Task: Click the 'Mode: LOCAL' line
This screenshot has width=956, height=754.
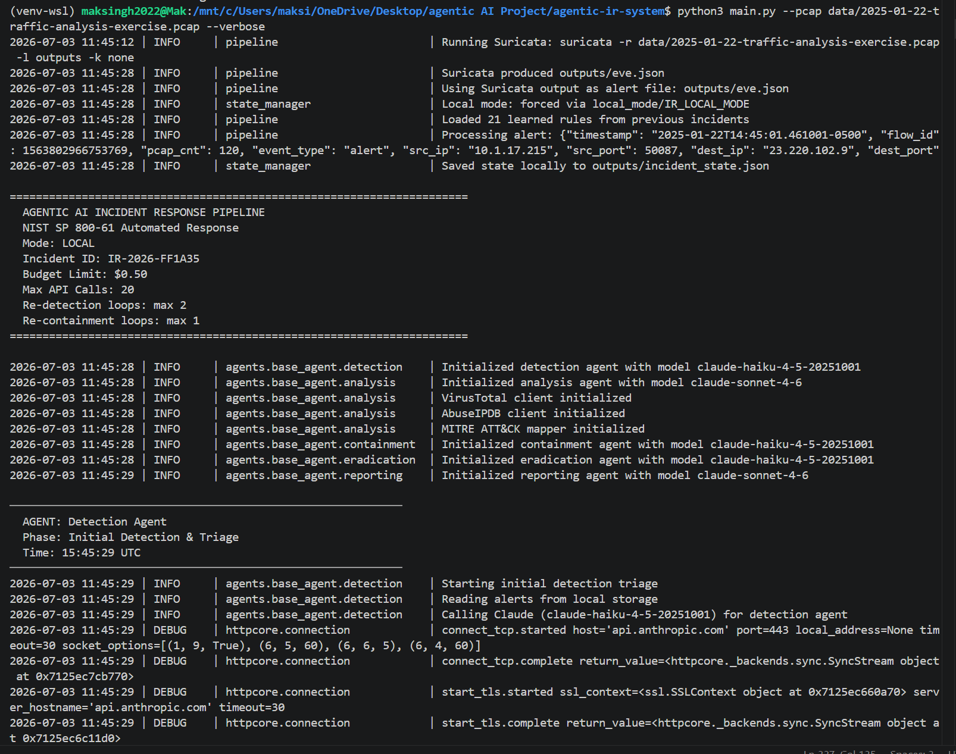Action: click(x=58, y=243)
